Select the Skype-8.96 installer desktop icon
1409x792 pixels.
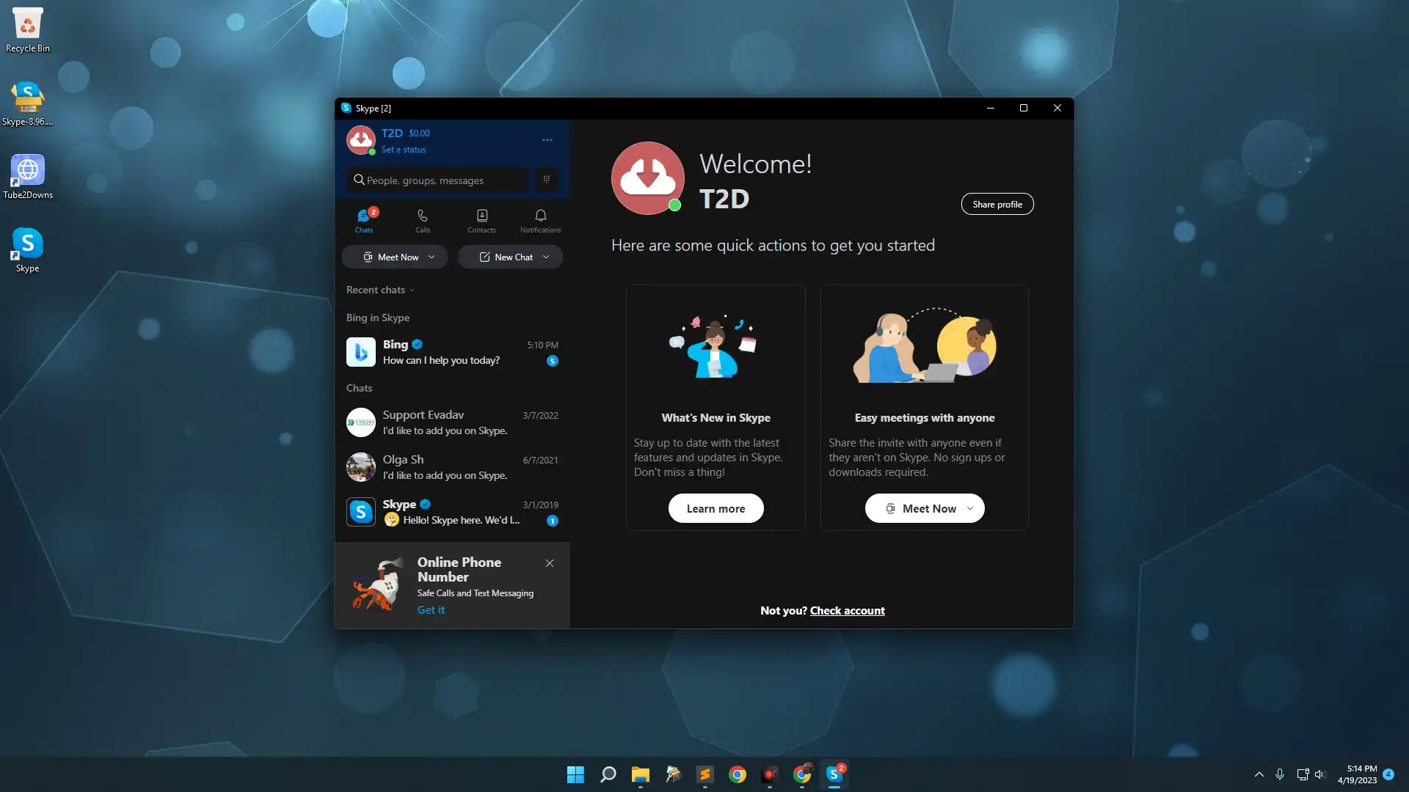pyautogui.click(x=28, y=103)
